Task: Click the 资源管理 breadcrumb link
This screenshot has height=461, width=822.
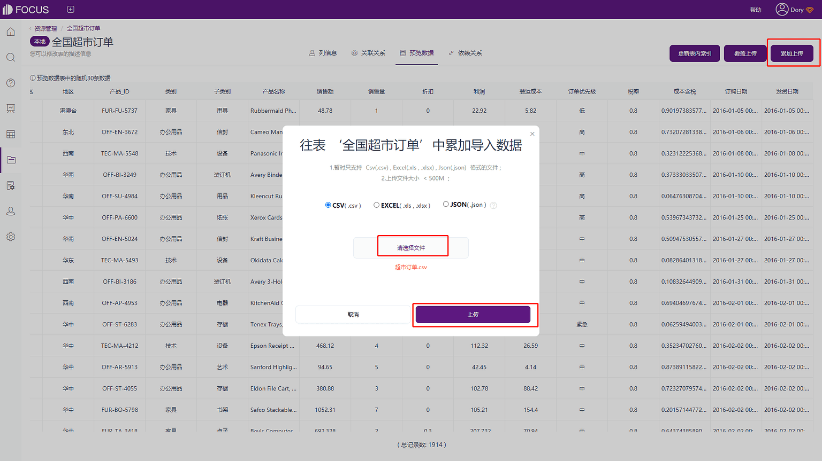Action: point(45,28)
